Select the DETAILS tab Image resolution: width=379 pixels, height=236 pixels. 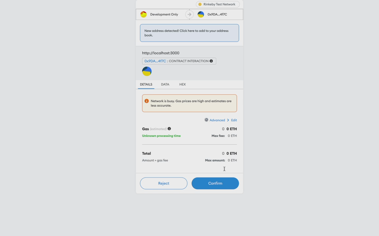coord(146,84)
